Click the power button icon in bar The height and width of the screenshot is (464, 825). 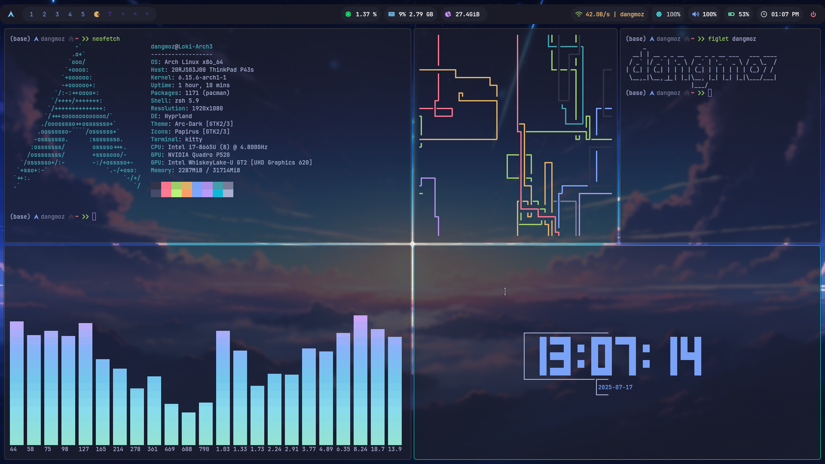[x=813, y=14]
